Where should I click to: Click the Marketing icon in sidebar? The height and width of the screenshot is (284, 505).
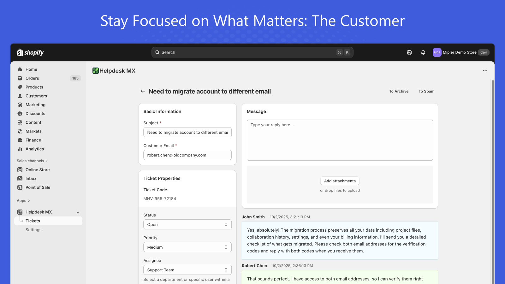click(20, 105)
